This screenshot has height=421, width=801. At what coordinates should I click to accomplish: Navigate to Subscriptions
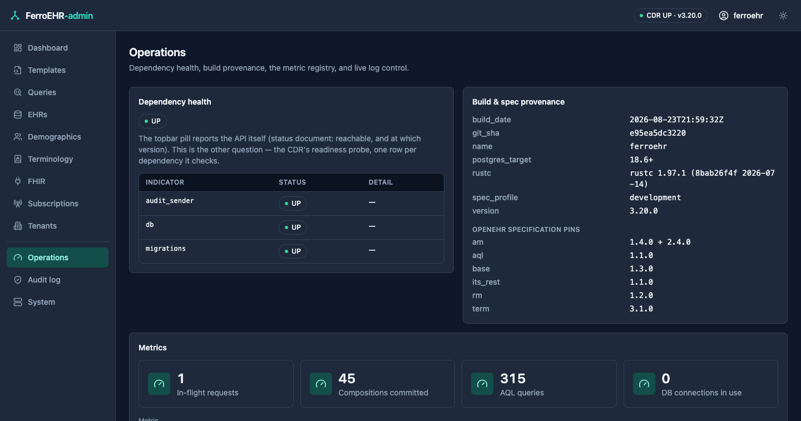click(57, 204)
